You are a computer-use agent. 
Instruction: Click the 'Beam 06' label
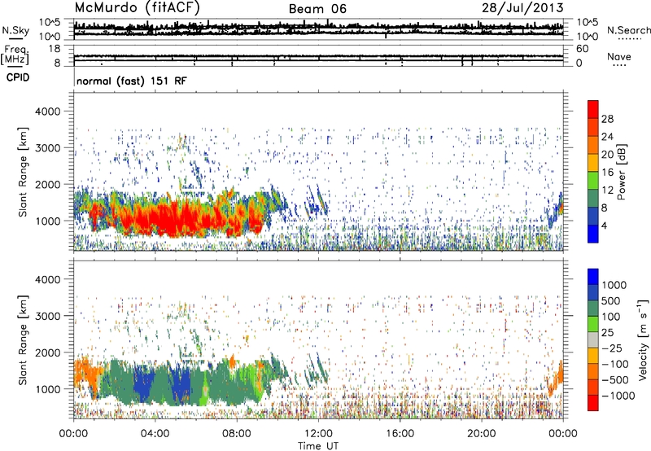tap(317, 9)
